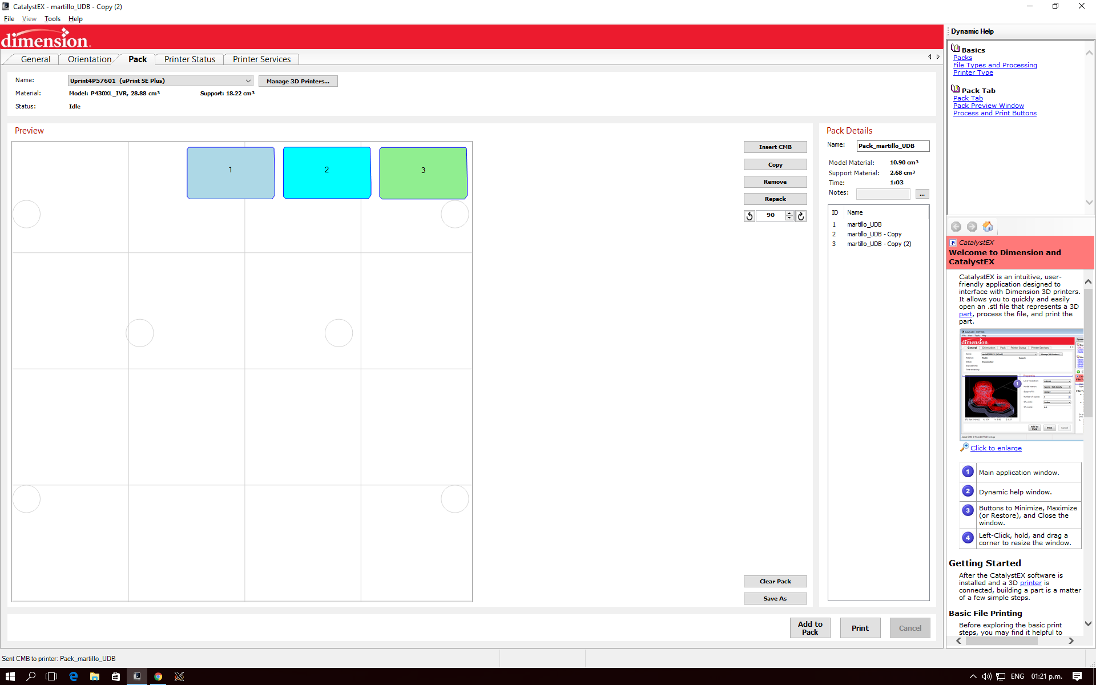
Task: Select the Pack tab
Action: pos(138,59)
